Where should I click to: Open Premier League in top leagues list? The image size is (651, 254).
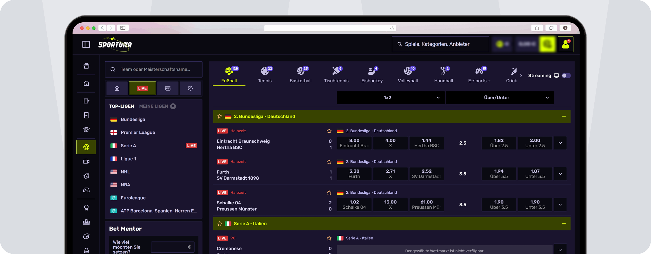click(x=154, y=132)
